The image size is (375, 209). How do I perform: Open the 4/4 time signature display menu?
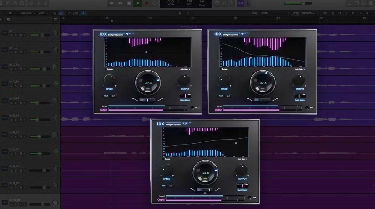pos(202,3)
